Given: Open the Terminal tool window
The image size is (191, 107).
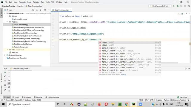Looking at the screenshot, I should coord(38,97).
